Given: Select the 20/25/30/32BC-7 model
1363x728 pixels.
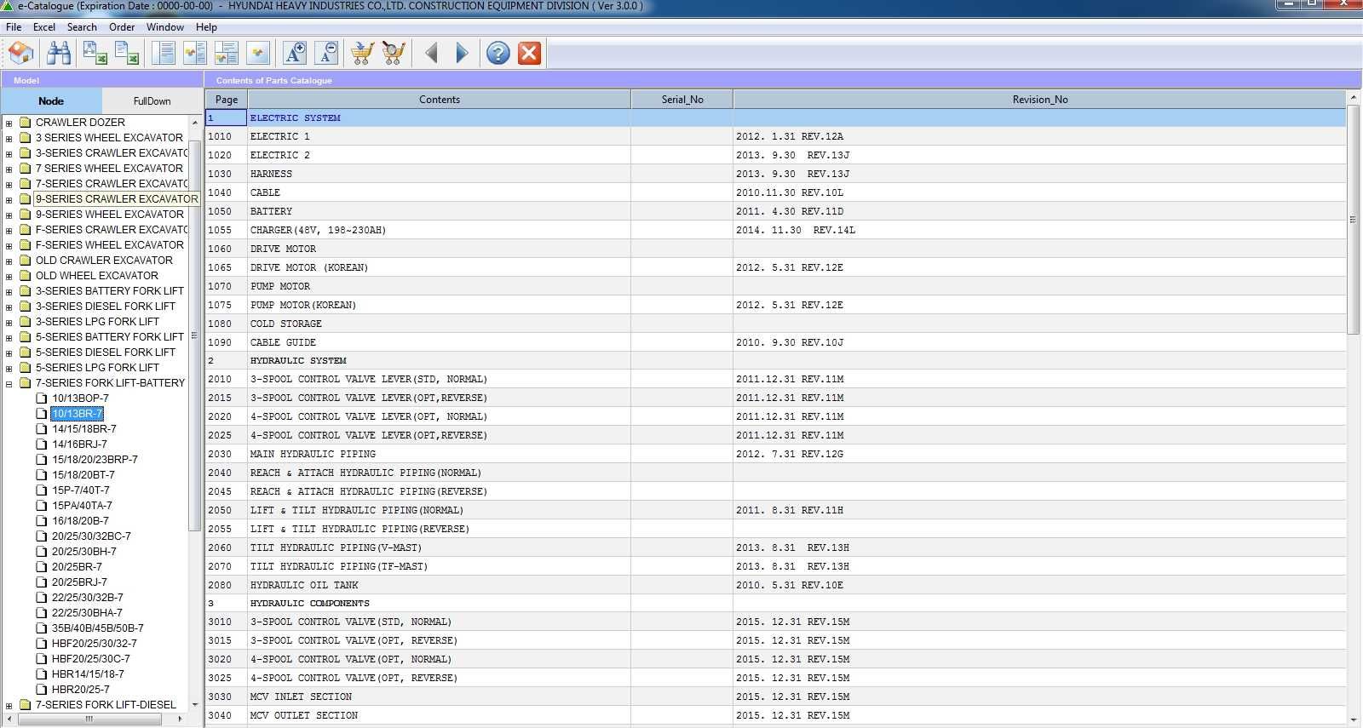Looking at the screenshot, I should coord(91,536).
